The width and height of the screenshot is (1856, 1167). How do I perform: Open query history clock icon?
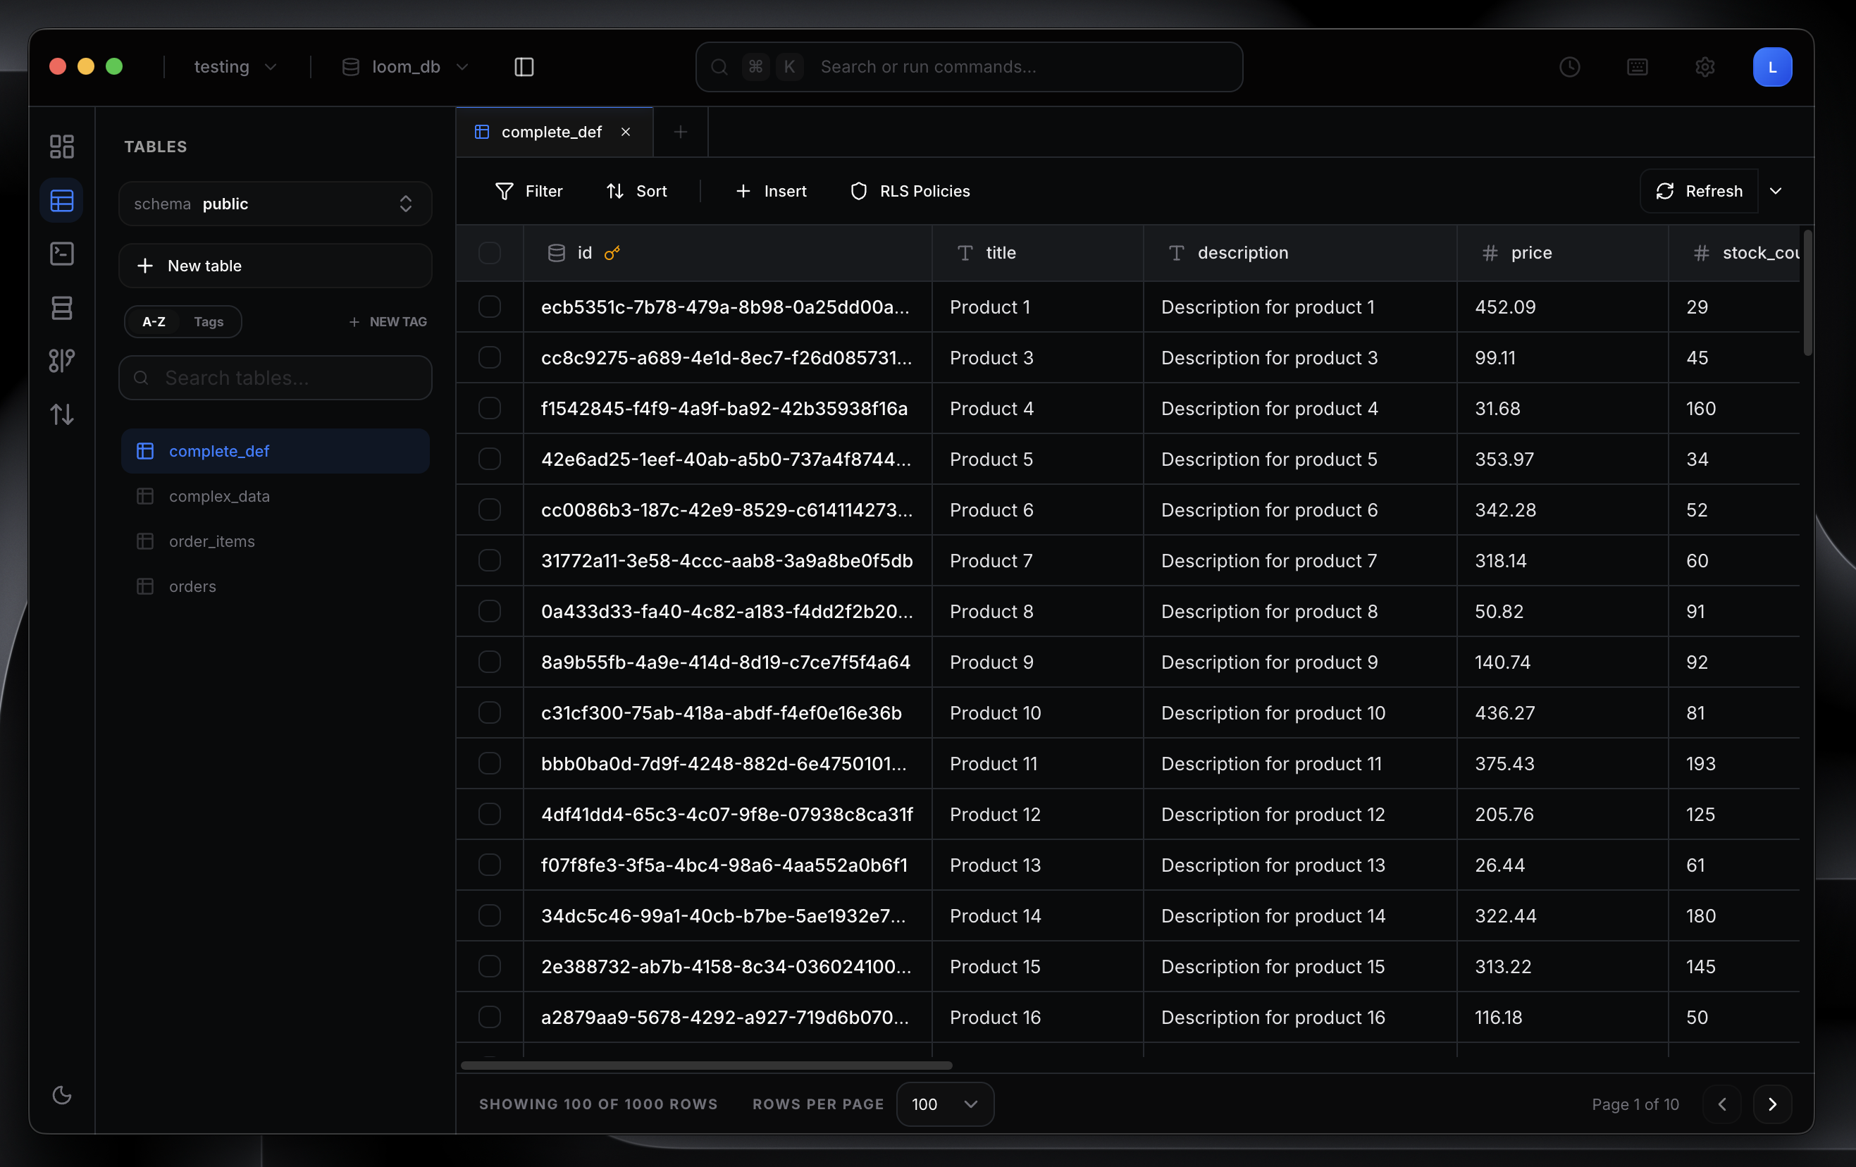pos(1569,67)
